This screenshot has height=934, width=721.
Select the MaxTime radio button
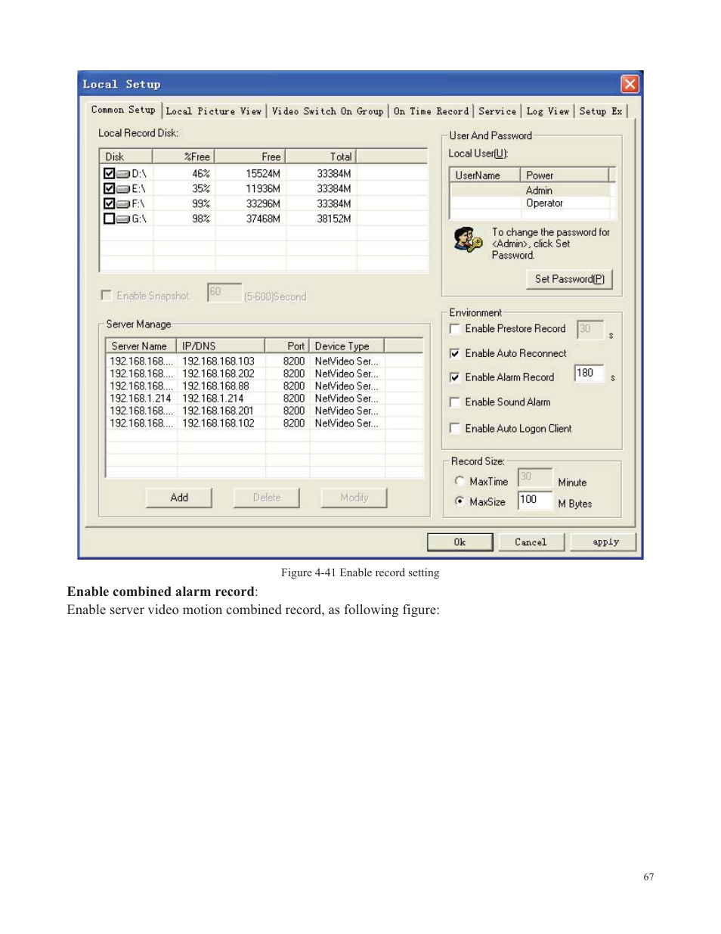(460, 481)
